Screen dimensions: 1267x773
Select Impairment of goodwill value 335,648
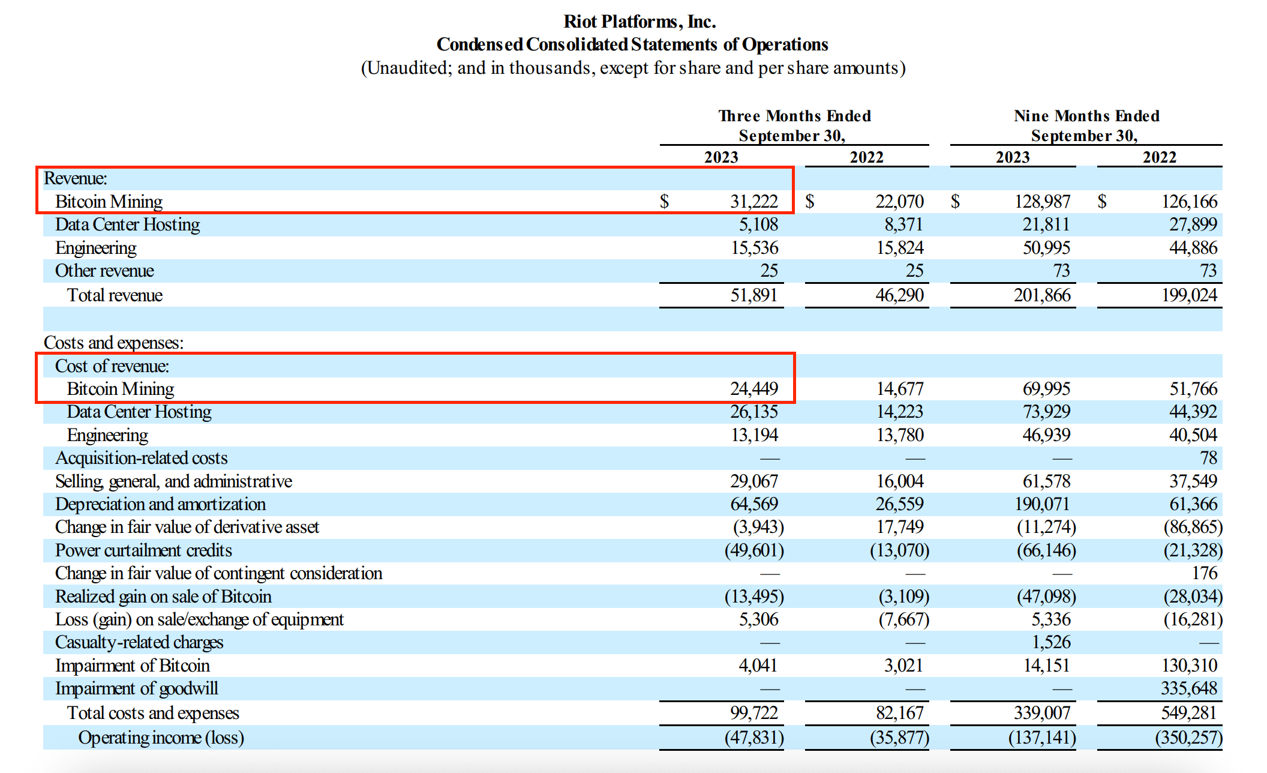click(x=1189, y=688)
